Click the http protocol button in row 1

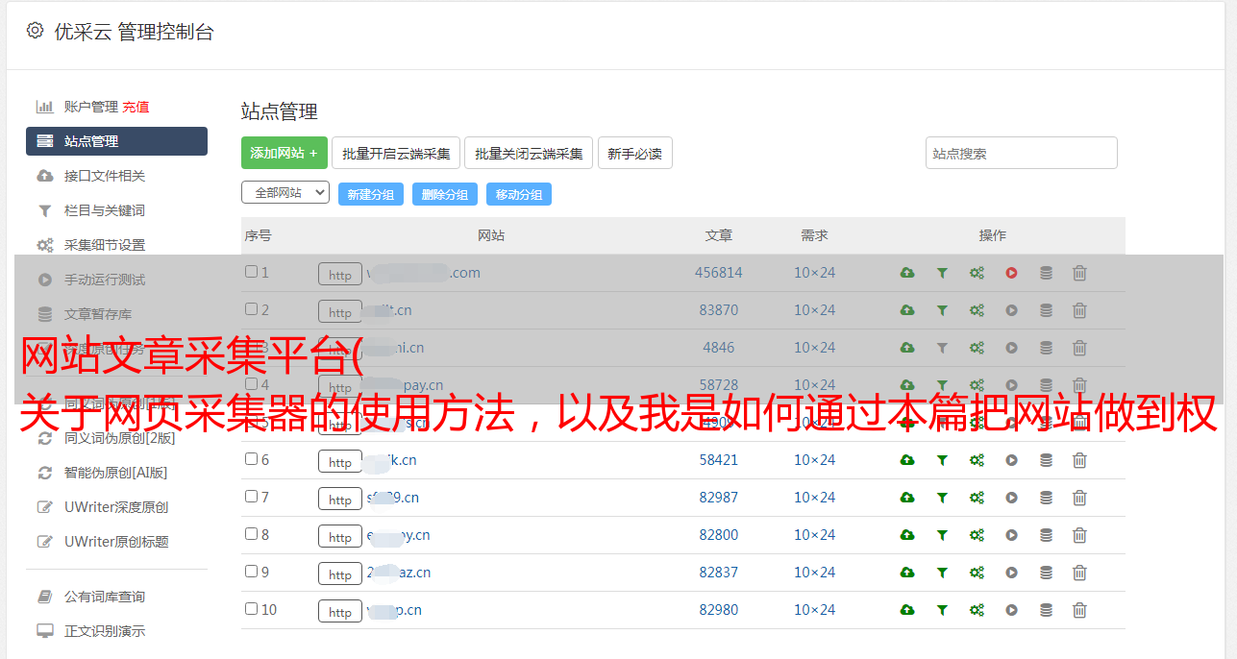[340, 274]
